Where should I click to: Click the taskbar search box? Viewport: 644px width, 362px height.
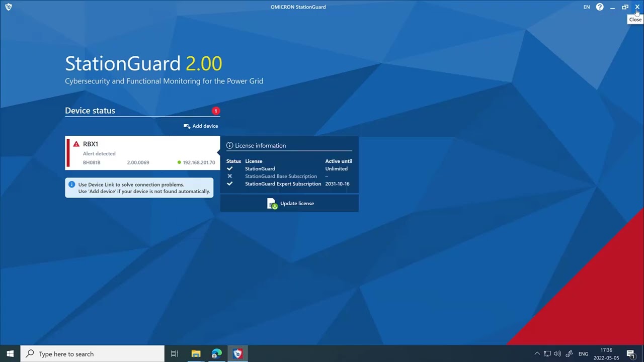[x=93, y=354]
